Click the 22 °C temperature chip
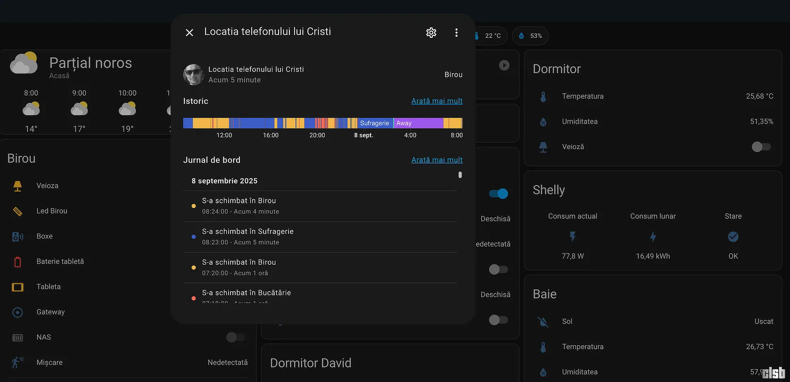The height and width of the screenshot is (382, 790). [490, 36]
